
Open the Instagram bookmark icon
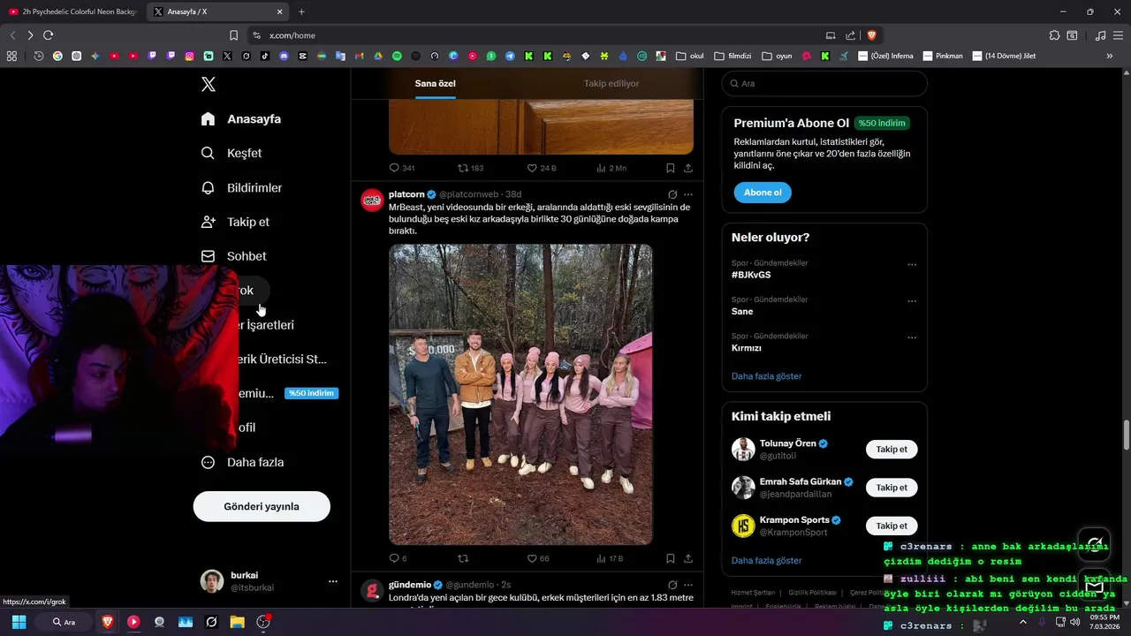pos(189,56)
